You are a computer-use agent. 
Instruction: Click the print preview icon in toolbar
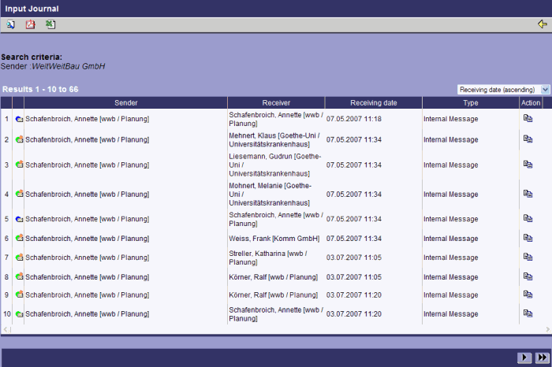click(x=11, y=24)
